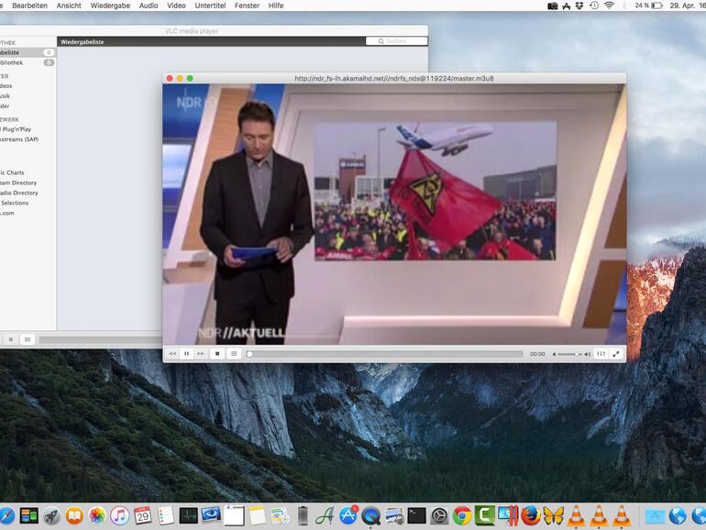The width and height of the screenshot is (706, 530).
Task: Open Google Chrome from the dock
Action: [x=462, y=516]
